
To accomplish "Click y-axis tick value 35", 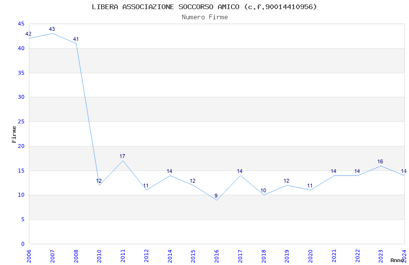I will [x=21, y=73].
